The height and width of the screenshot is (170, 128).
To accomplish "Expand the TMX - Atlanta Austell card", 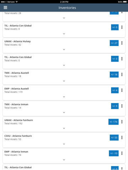I will (x=64, y=81).
